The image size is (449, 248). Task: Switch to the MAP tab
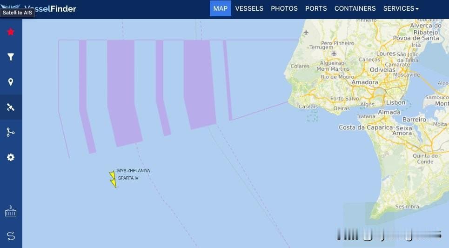click(x=221, y=8)
